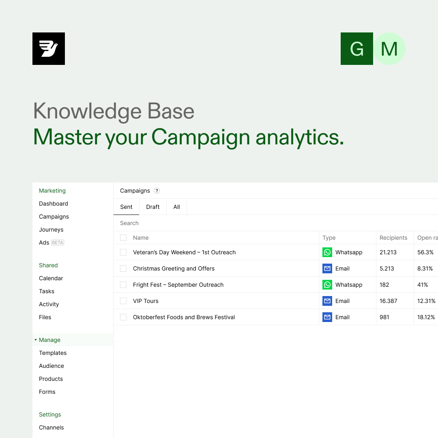438x438 pixels.
Task: Select the checkbox for Oktoberfest Foods and Brews
Action: click(123, 317)
